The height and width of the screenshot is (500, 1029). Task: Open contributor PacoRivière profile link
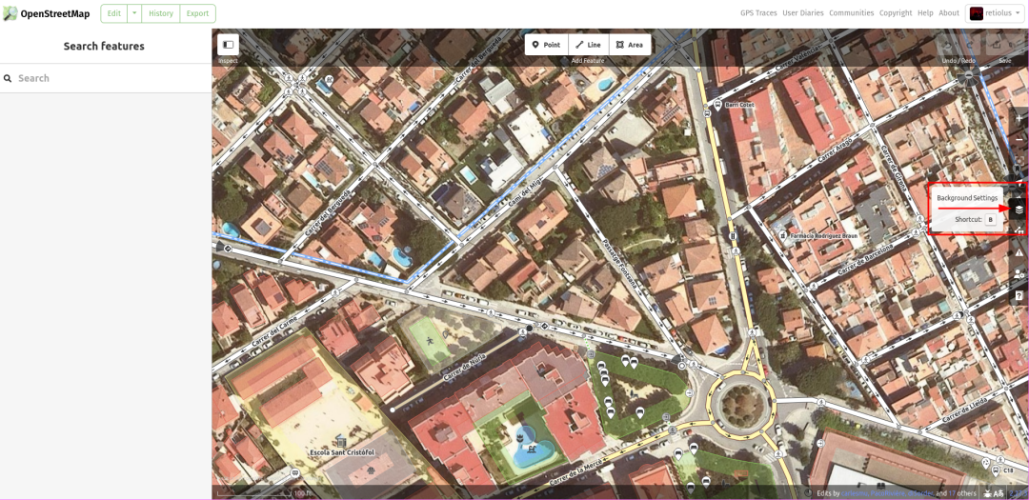888,493
